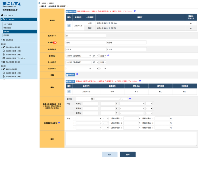
Task: Click help icon beside 休職登録 button
Action: pyautogui.click(x=77, y=74)
